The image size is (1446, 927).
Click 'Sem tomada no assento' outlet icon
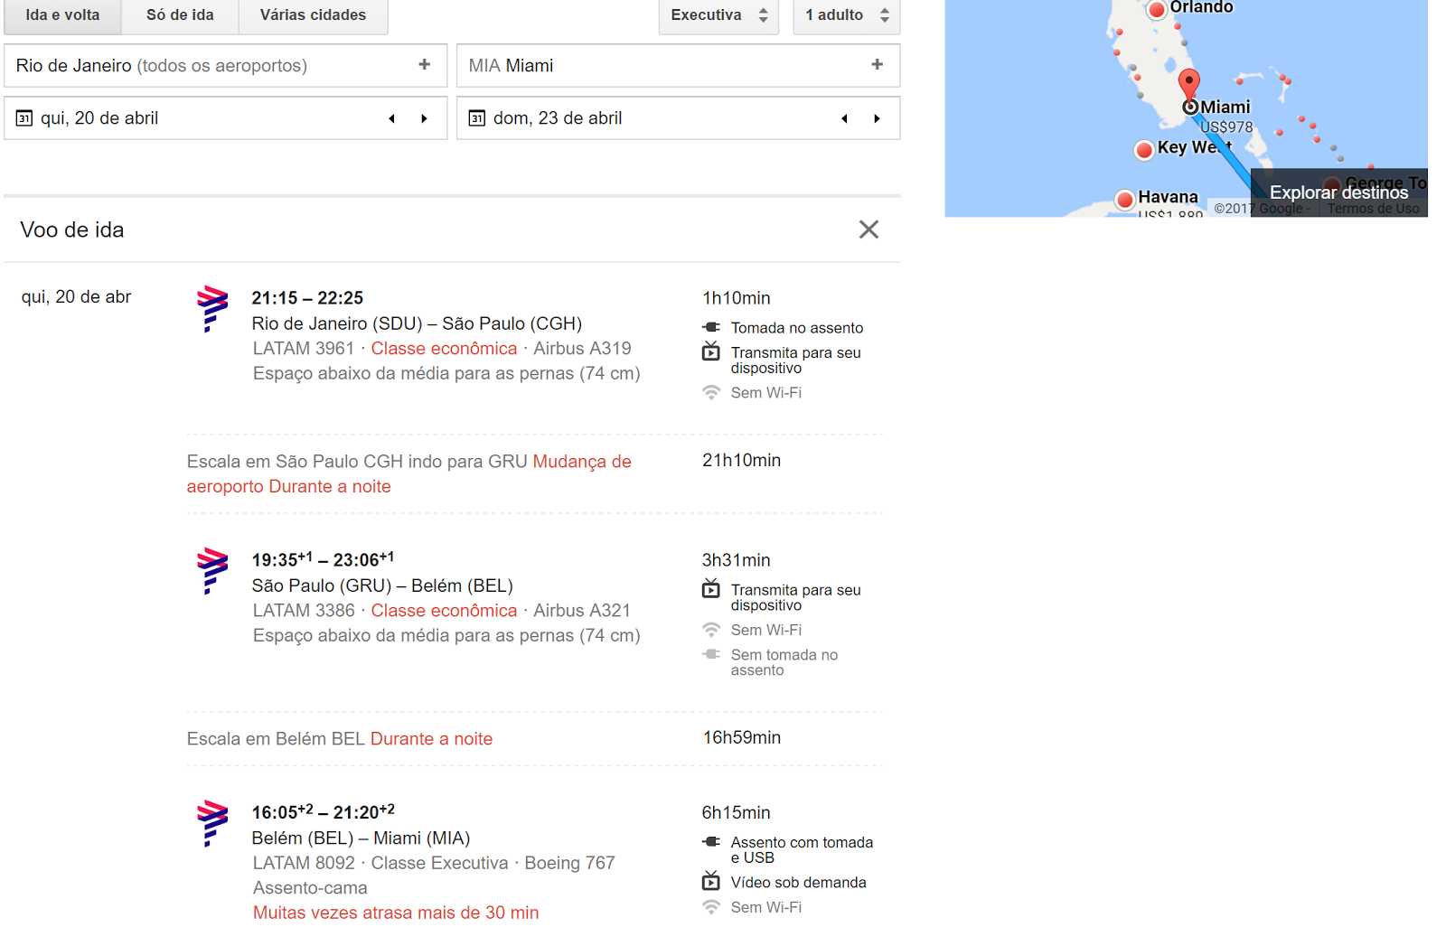pos(711,654)
